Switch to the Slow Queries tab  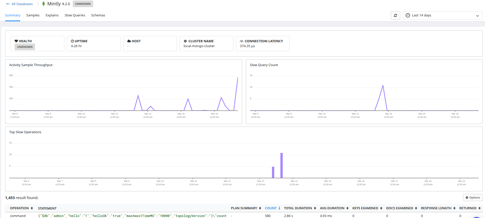pyautogui.click(x=75, y=15)
